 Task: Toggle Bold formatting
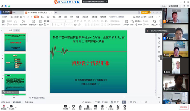[x=52, y=25]
